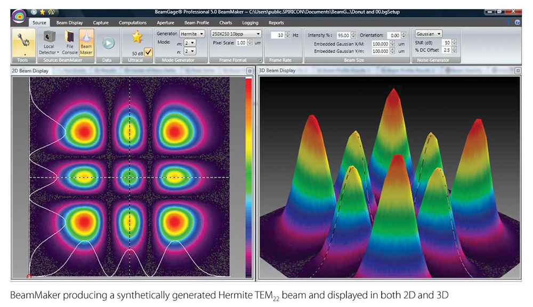Go to the Reports tab
The height and width of the screenshot is (307, 533).
click(x=276, y=23)
